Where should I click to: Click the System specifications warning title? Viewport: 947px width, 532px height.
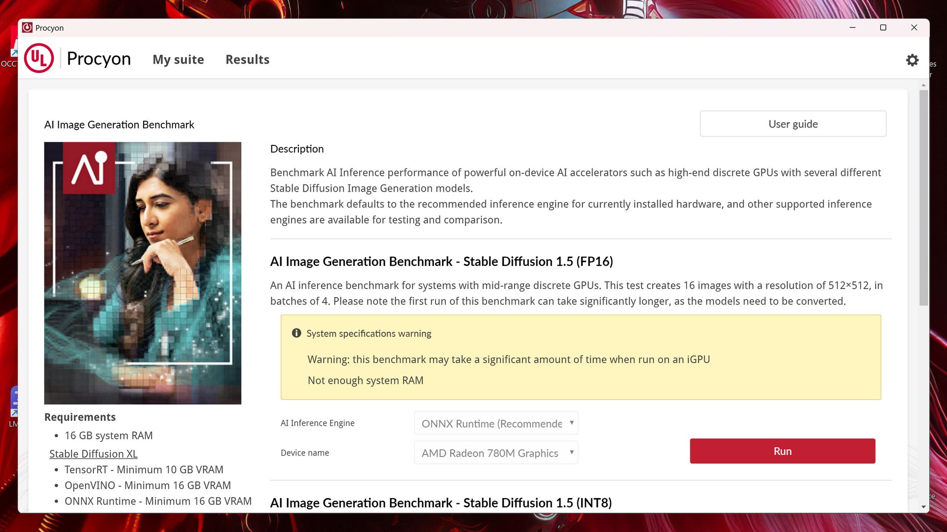pos(368,333)
